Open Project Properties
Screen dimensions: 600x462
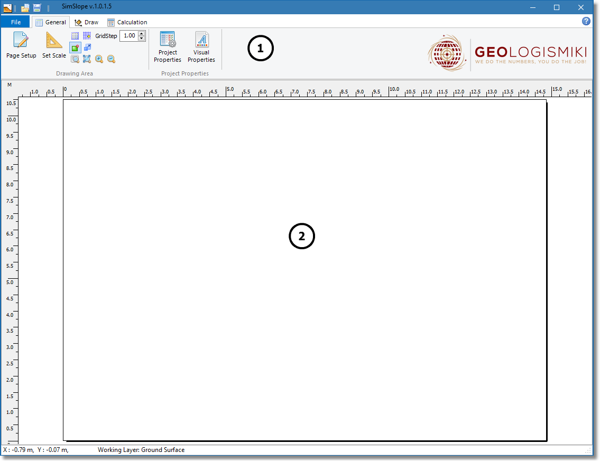pyautogui.click(x=168, y=48)
